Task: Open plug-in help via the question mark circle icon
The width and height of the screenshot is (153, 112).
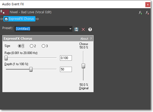Action: click(90, 29)
